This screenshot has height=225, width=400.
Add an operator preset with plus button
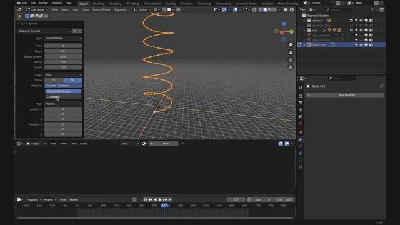pyautogui.click(x=75, y=31)
